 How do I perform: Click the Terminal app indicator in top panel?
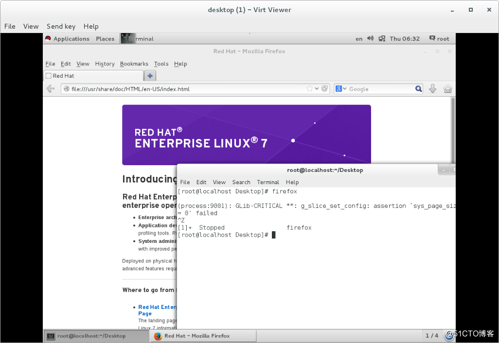point(138,39)
